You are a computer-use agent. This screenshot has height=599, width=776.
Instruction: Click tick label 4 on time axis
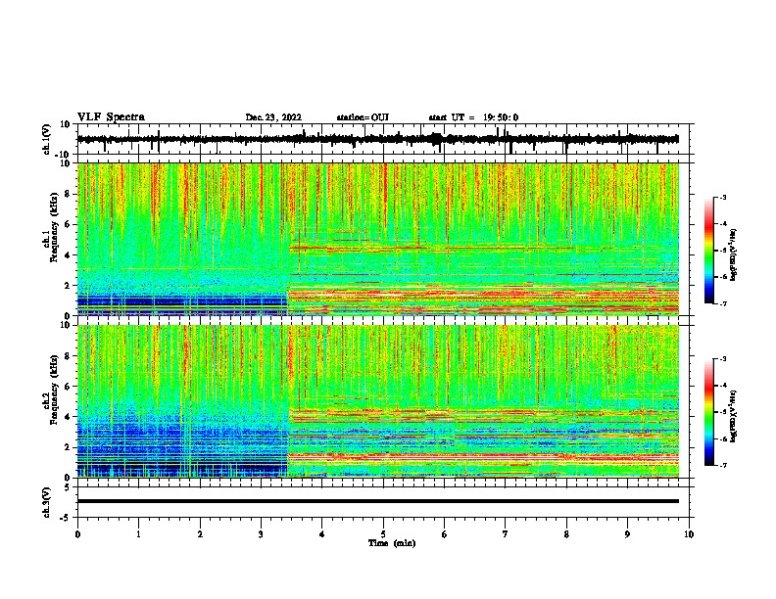click(322, 534)
